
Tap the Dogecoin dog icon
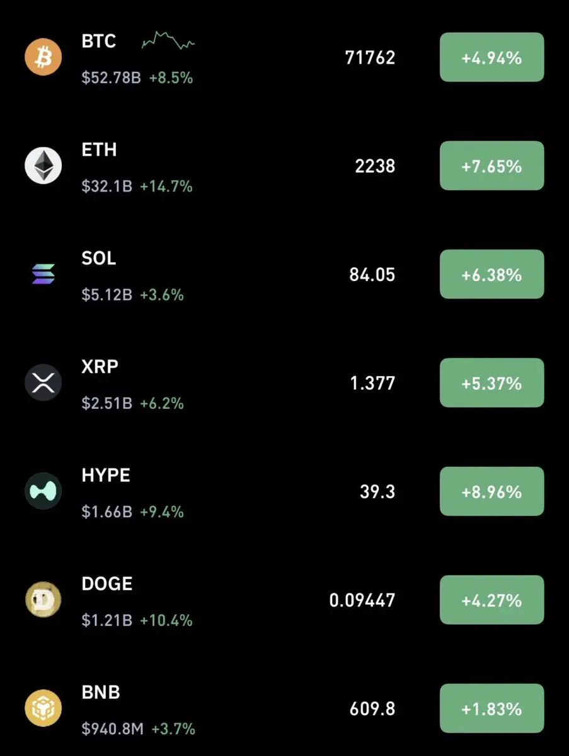tap(43, 600)
